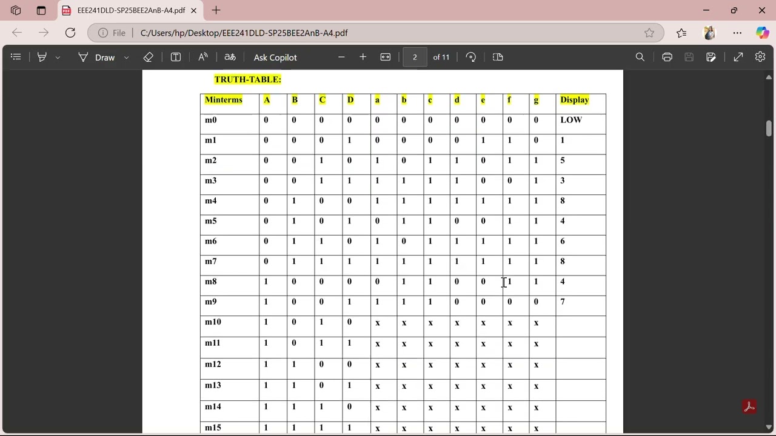
Task: Open the browser profile avatar
Action: 709,33
